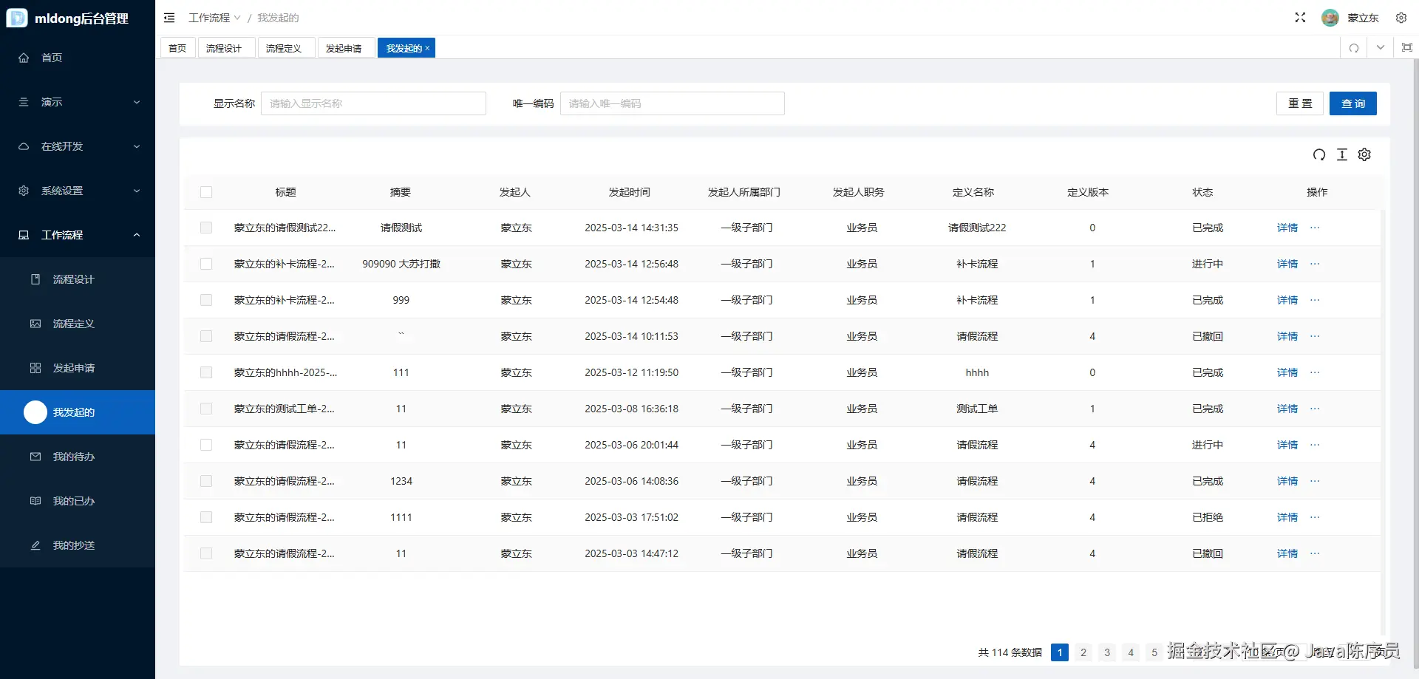Screen dimensions: 1419x679
Task: Refresh the table using its toolbar icon
Action: click(1319, 154)
